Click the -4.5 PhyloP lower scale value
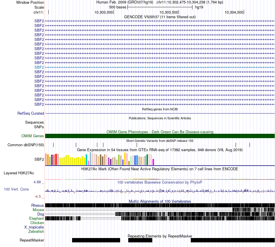275x247 pixels. pos(38,197)
